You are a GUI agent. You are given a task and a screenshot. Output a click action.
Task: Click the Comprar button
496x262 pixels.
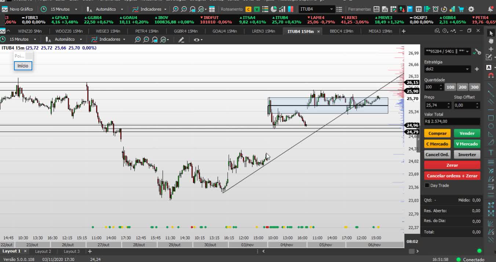coord(437,133)
